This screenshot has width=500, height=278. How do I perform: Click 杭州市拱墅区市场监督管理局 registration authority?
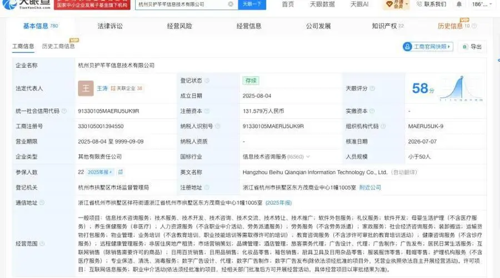[113, 187]
